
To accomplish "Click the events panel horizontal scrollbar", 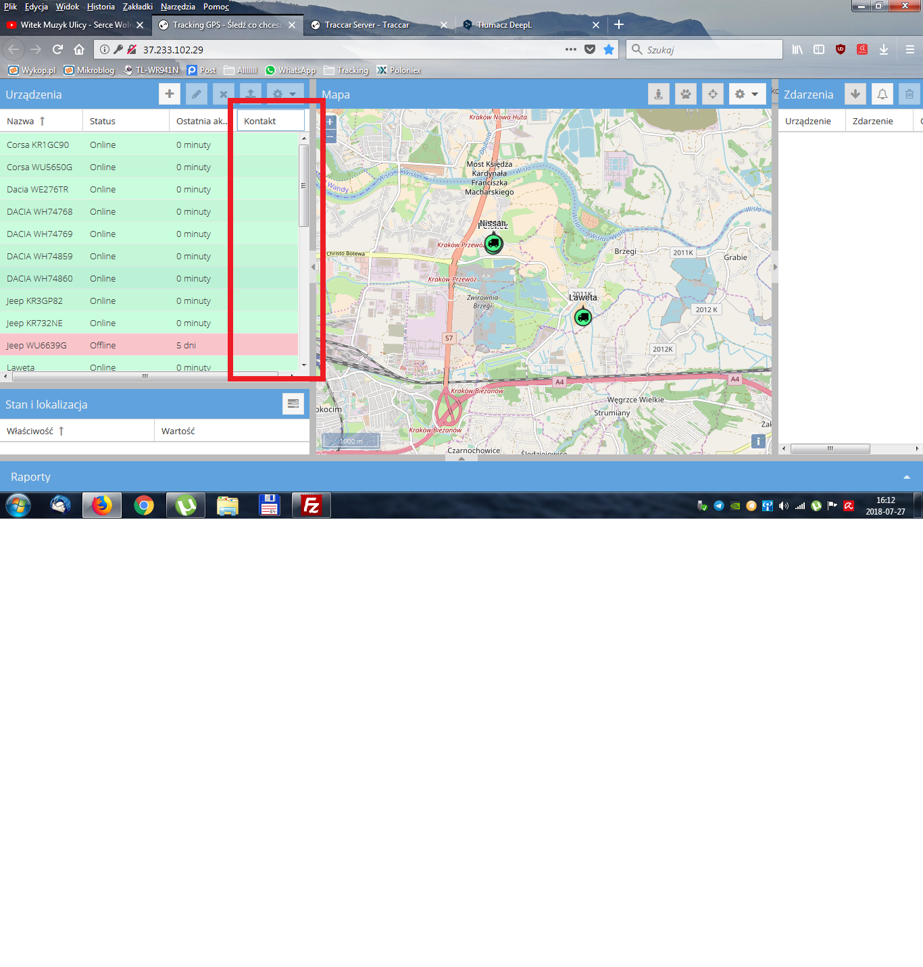I will 830,448.
